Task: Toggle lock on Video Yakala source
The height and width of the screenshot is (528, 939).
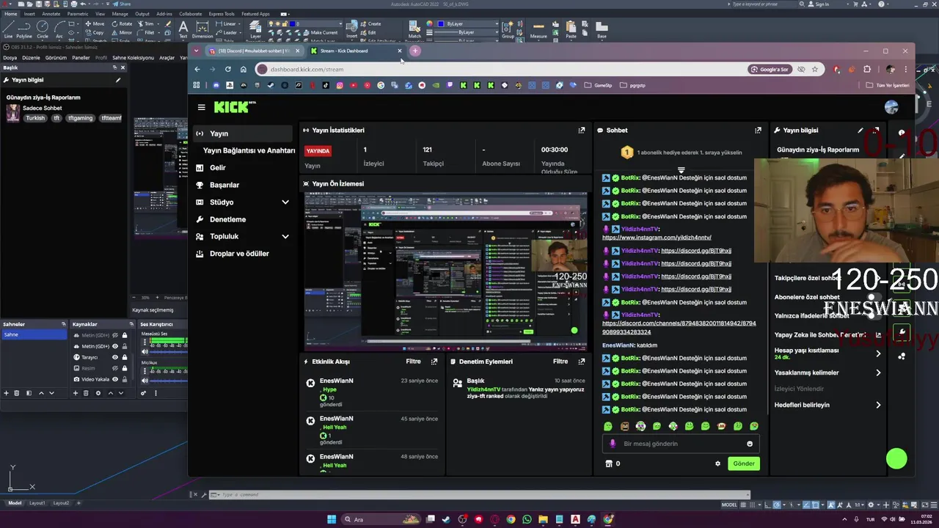Action: click(x=125, y=379)
